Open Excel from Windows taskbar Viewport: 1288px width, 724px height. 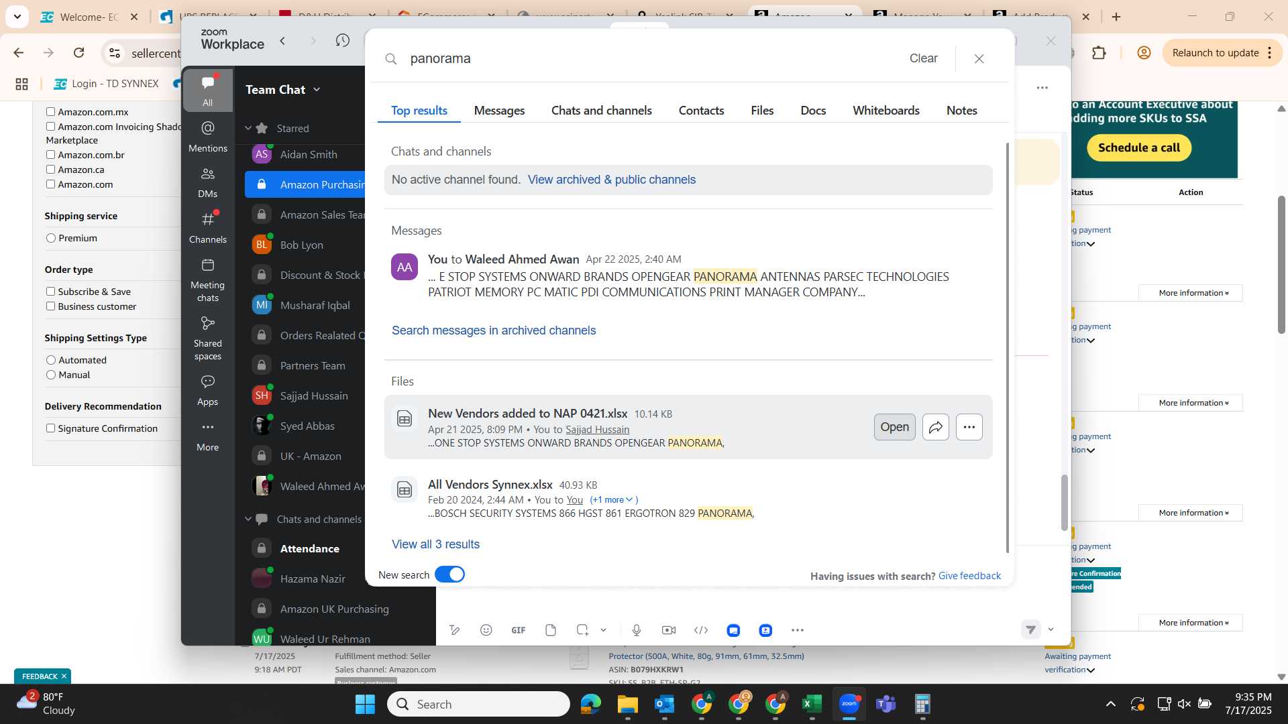tap(812, 704)
